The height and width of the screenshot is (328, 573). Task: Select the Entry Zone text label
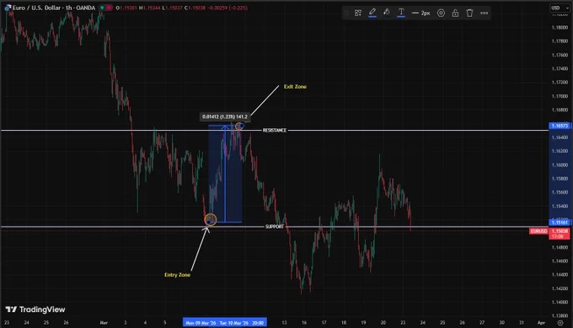click(x=177, y=275)
